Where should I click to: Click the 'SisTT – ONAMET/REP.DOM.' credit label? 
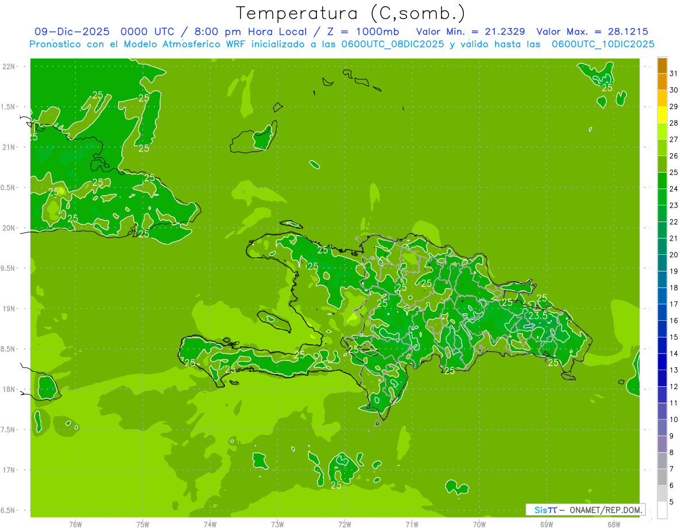585,510
